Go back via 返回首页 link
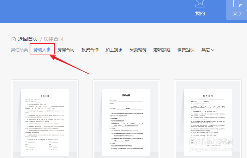 click(28, 39)
